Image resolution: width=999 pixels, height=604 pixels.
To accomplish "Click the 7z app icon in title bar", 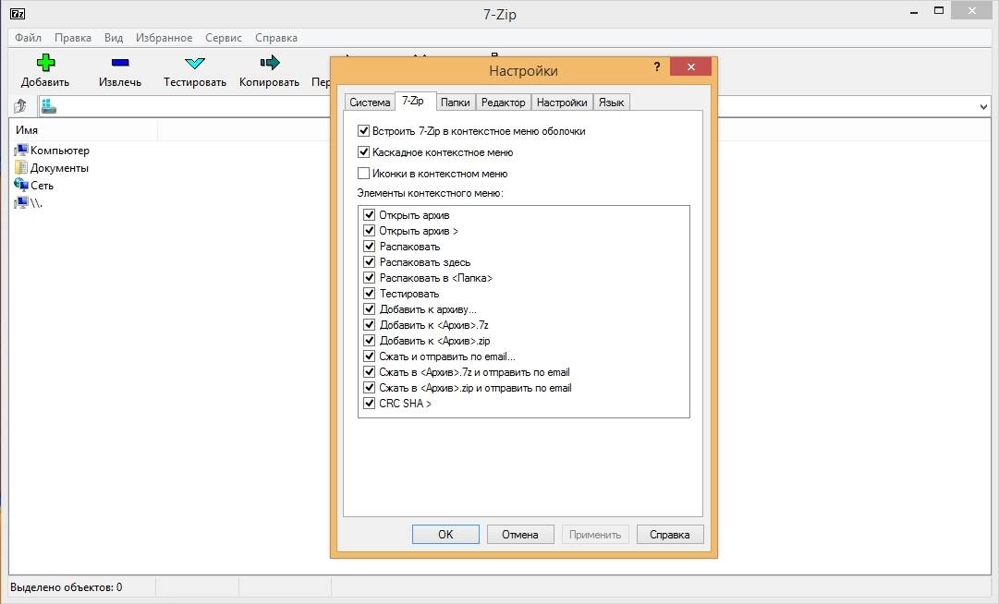I will (x=18, y=13).
